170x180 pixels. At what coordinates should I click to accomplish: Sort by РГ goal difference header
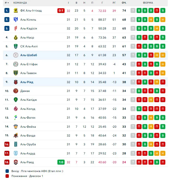(114, 3)
